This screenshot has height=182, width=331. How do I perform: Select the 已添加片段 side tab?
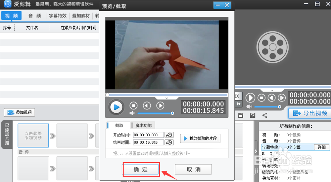pyautogui.click(x=7, y=135)
